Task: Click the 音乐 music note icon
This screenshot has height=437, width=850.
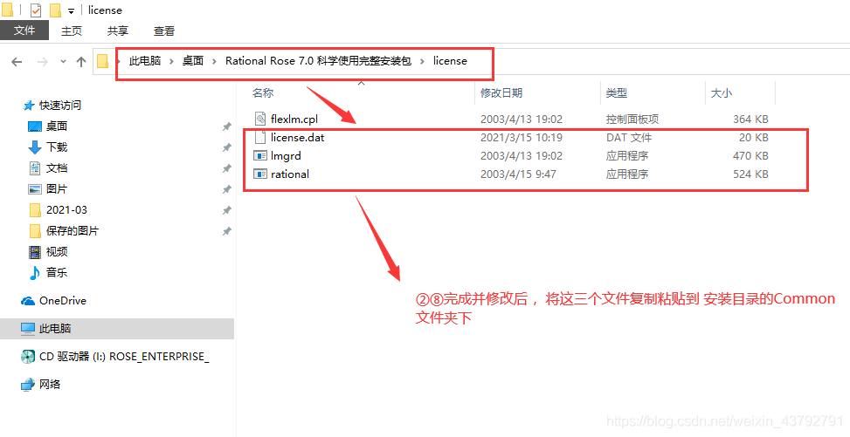Action: [x=35, y=273]
